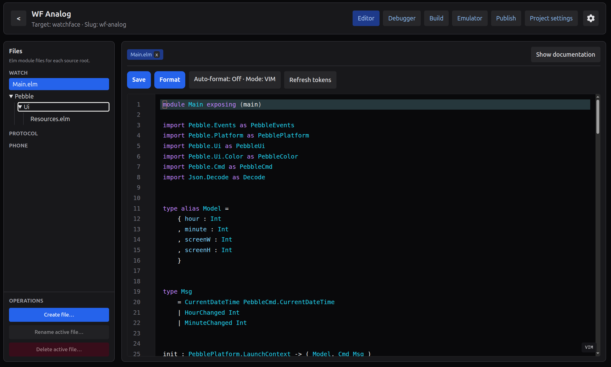The height and width of the screenshot is (367, 611).
Task: Expand the PROTOCOL section
Action: coord(24,133)
